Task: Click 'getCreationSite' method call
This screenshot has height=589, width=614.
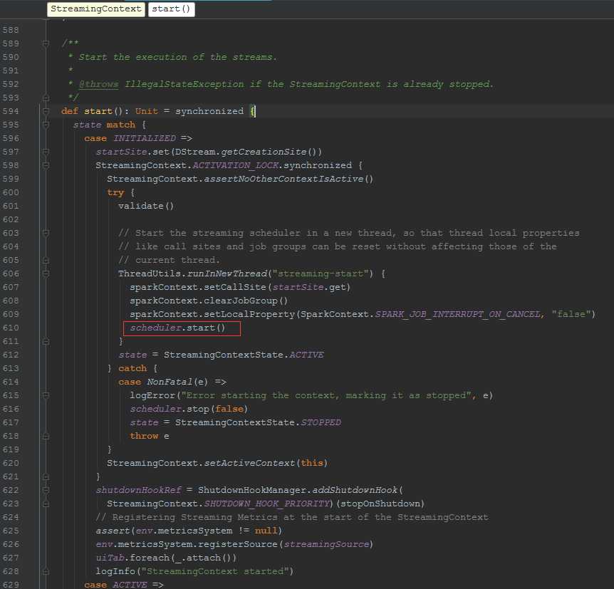Action: [x=264, y=152]
